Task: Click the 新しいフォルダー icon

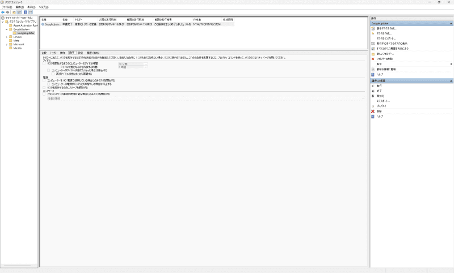Action: [x=373, y=54]
